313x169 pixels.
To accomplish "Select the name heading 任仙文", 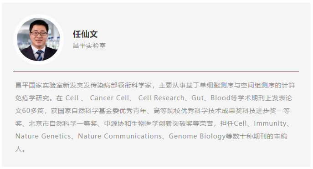I will [x=85, y=34].
